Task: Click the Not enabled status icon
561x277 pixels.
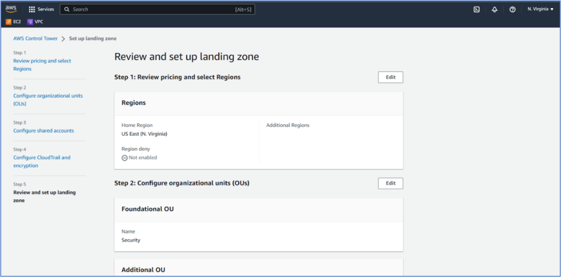Action: pyautogui.click(x=124, y=158)
